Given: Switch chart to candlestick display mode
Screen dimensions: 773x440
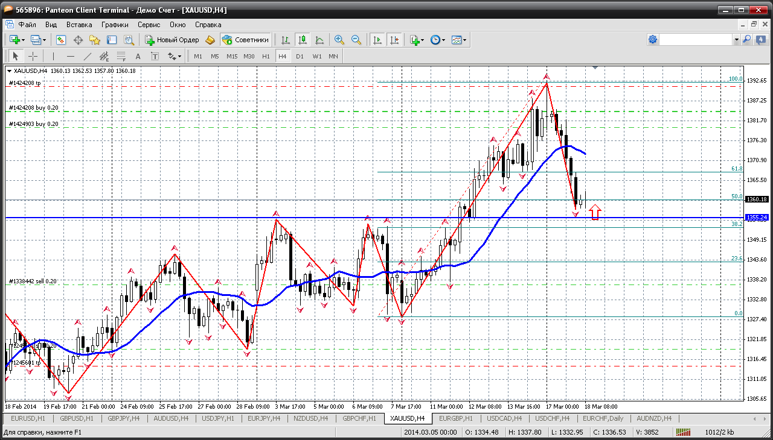Looking at the screenshot, I should (303, 40).
